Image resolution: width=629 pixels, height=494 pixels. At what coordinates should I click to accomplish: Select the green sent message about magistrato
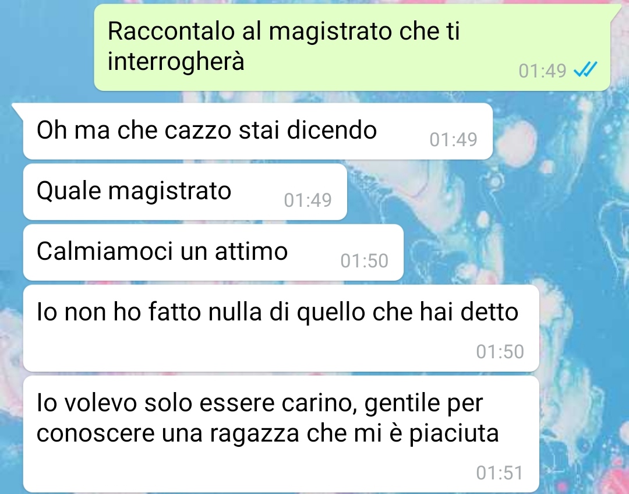click(x=352, y=47)
